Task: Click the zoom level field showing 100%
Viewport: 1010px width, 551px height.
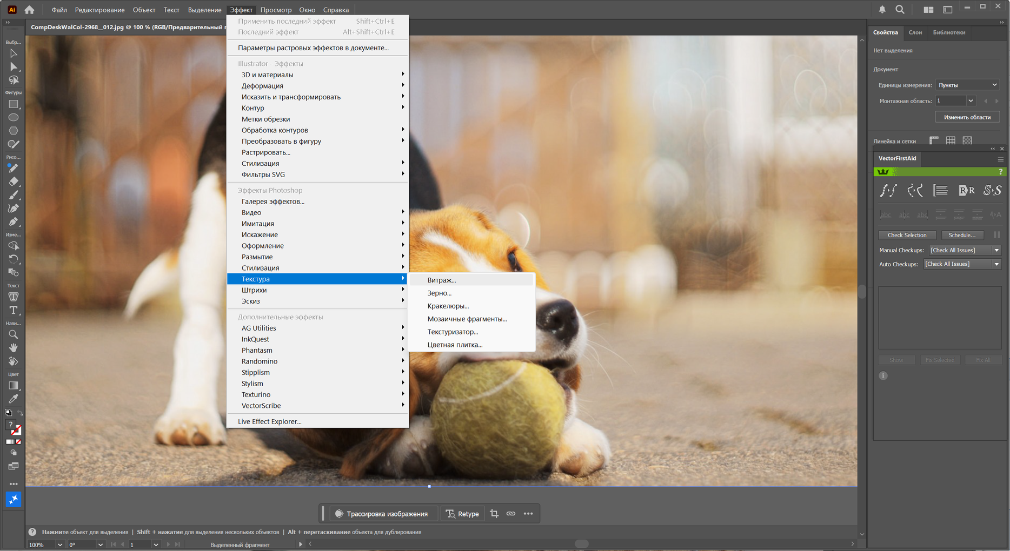Action: (x=41, y=545)
